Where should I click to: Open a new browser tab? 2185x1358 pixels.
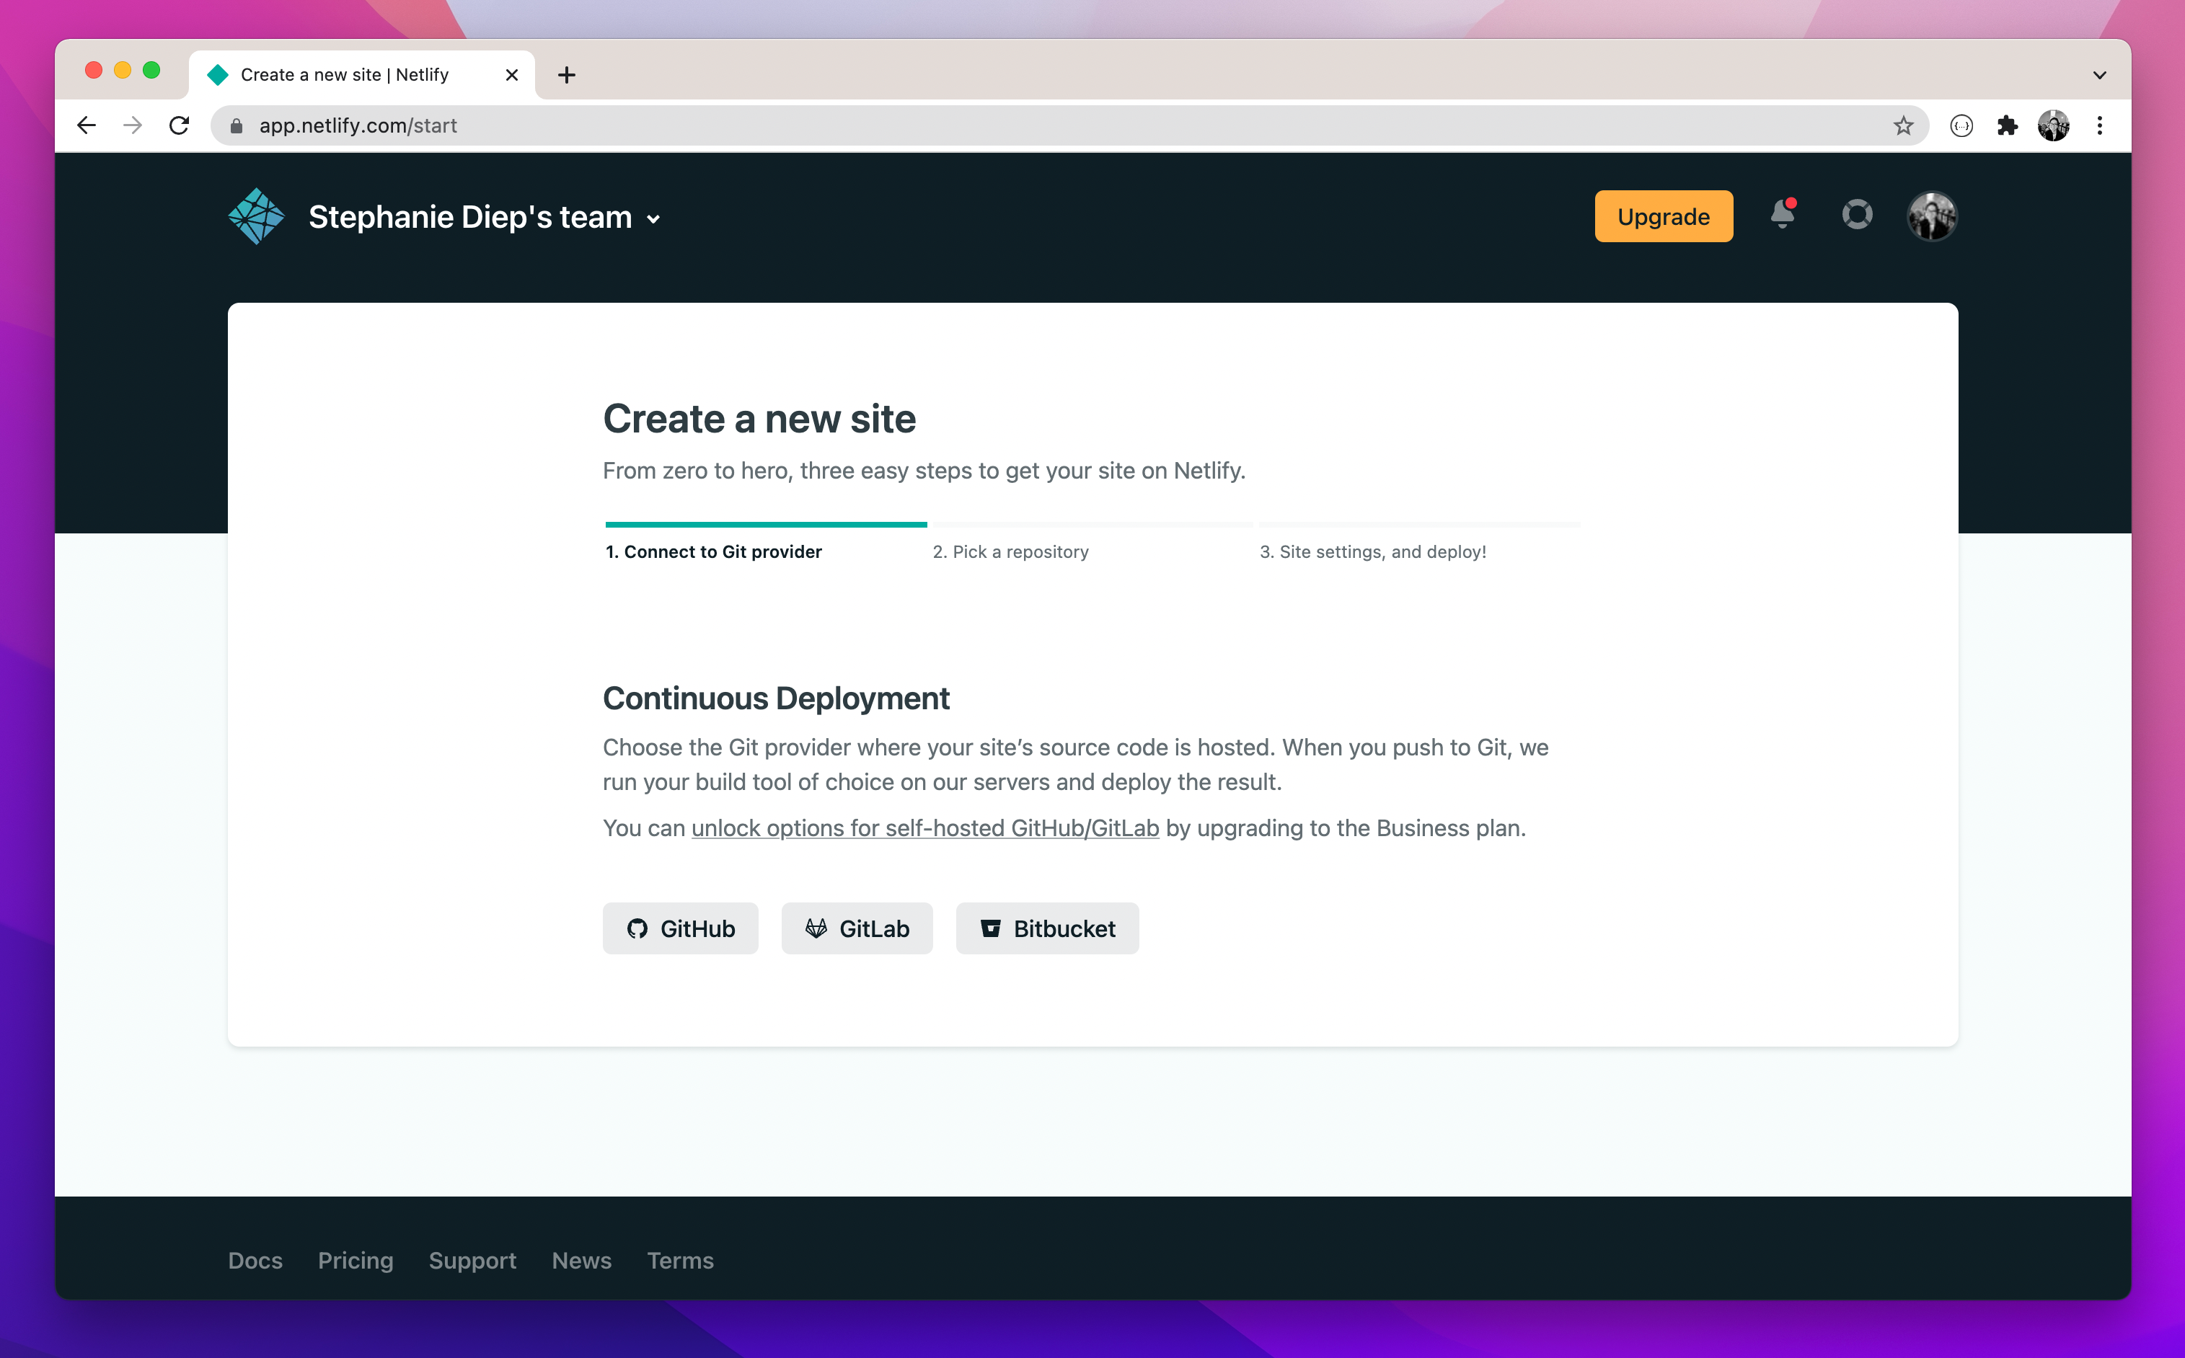pyautogui.click(x=566, y=76)
